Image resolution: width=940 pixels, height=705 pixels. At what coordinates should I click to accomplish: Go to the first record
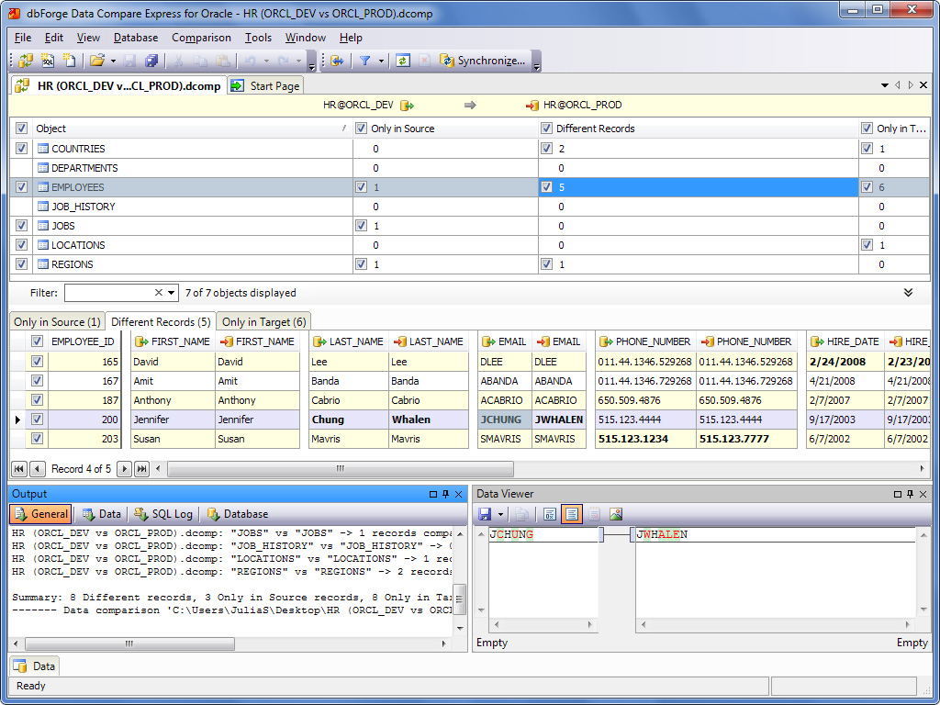point(19,469)
